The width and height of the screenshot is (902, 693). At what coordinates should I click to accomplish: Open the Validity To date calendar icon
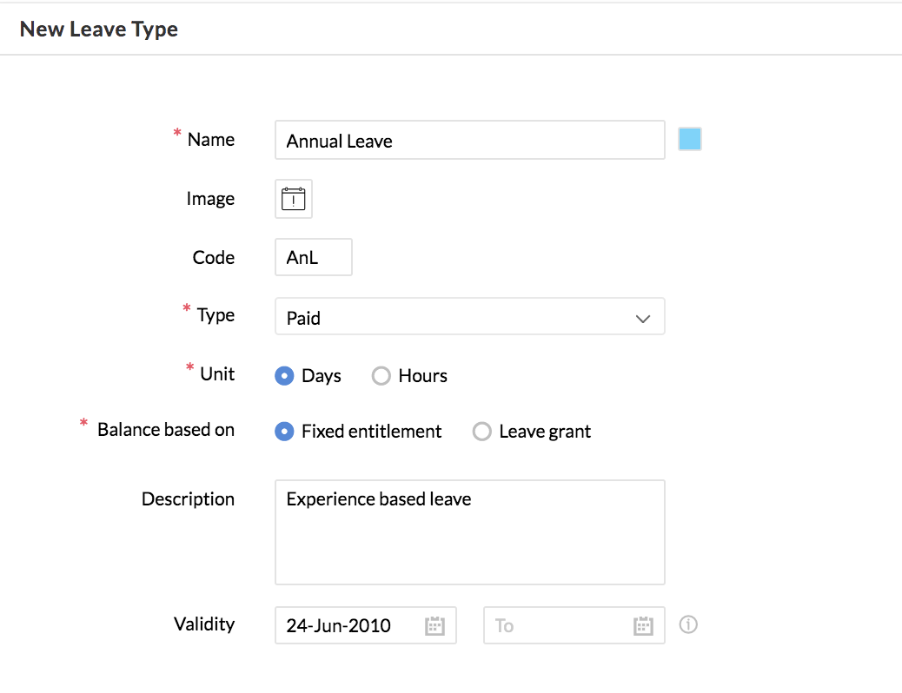click(x=643, y=625)
